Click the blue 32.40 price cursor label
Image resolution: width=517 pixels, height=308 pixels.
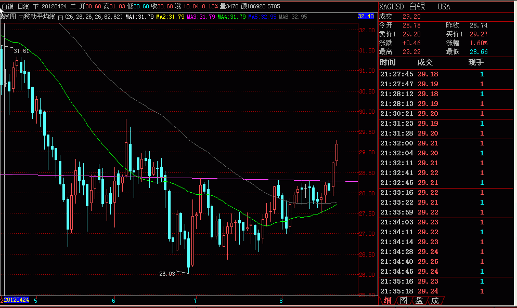366,16
